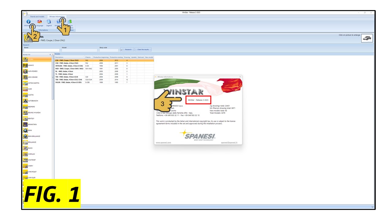Select the CADILLAC brand logo
The height and width of the screenshot is (220, 392).
click(x=25, y=154)
